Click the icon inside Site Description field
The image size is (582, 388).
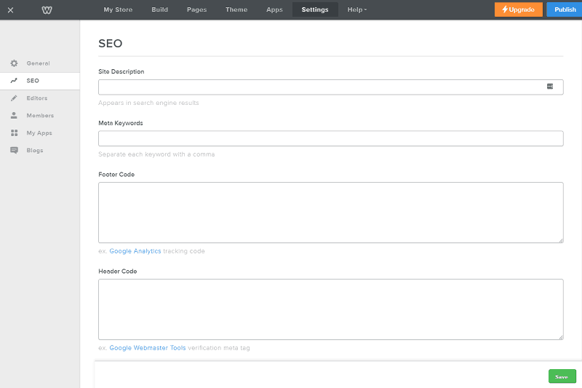(550, 87)
